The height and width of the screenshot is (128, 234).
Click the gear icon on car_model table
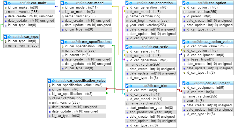[x=66, y=3]
